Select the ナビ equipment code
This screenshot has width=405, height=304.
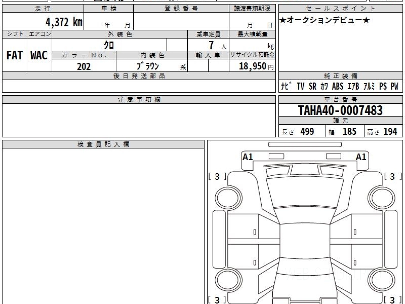pos(287,86)
